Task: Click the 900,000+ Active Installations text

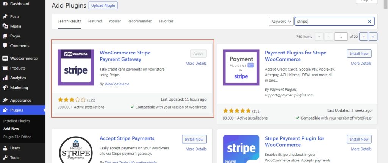Action: click(x=81, y=107)
